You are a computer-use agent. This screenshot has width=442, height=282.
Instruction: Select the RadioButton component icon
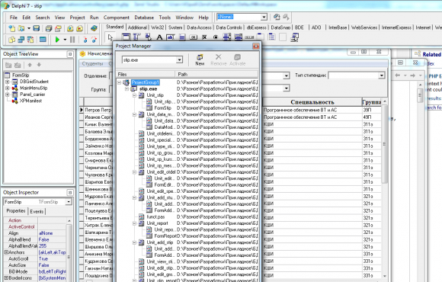(216, 37)
